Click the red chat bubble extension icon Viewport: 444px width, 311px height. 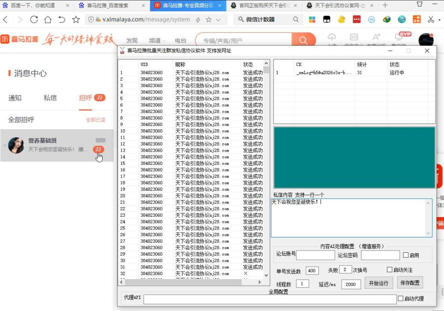pyautogui.click(x=356, y=19)
